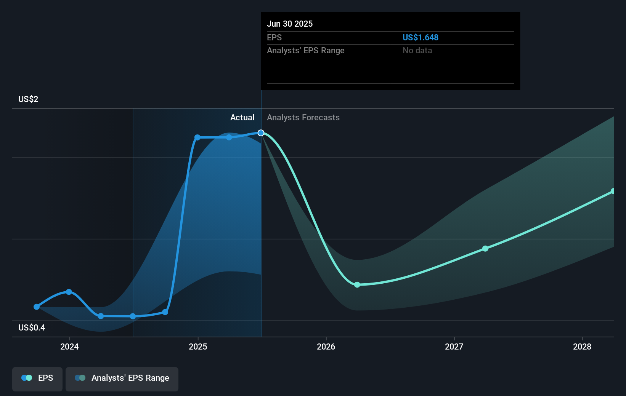Viewport: 626px width, 396px height.
Task: Click the Jun 30 2025 tooltip date
Action: point(290,24)
